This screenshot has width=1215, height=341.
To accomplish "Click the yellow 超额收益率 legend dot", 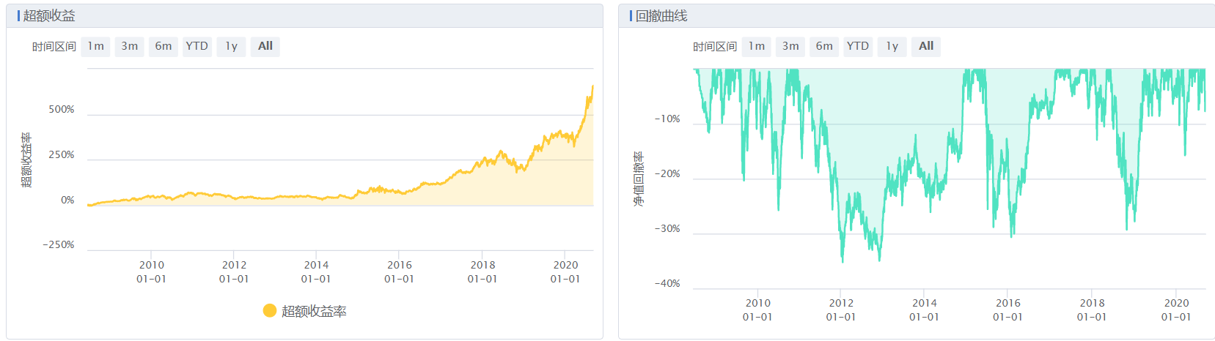I will click(270, 311).
